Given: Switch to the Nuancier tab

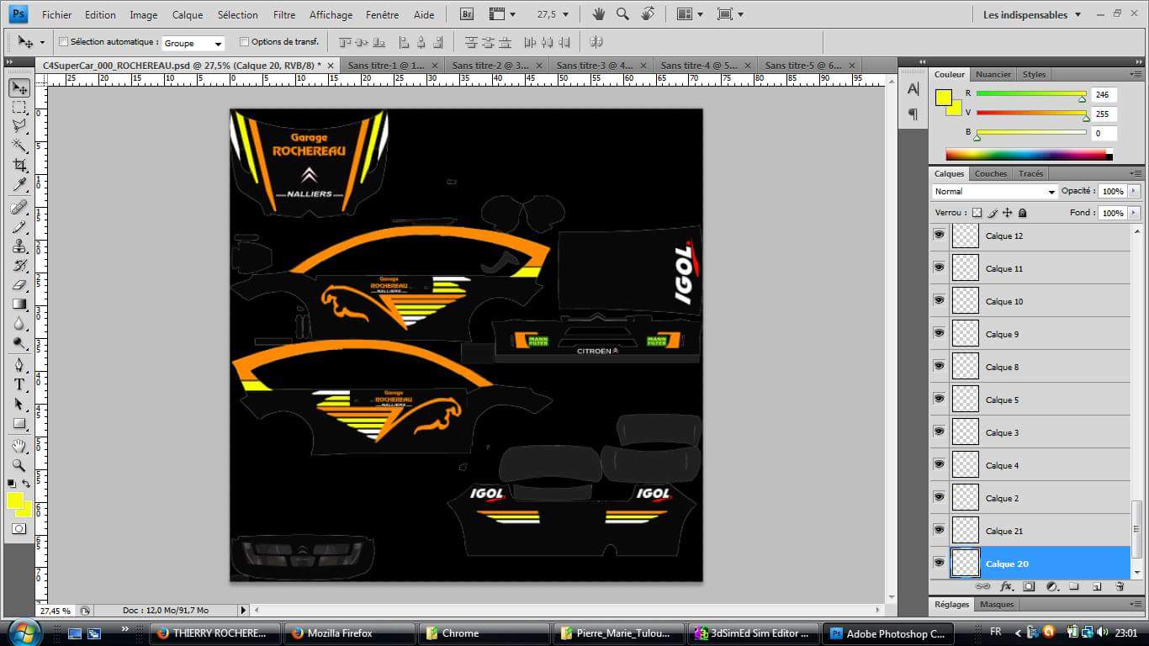Looking at the screenshot, I should pos(993,74).
